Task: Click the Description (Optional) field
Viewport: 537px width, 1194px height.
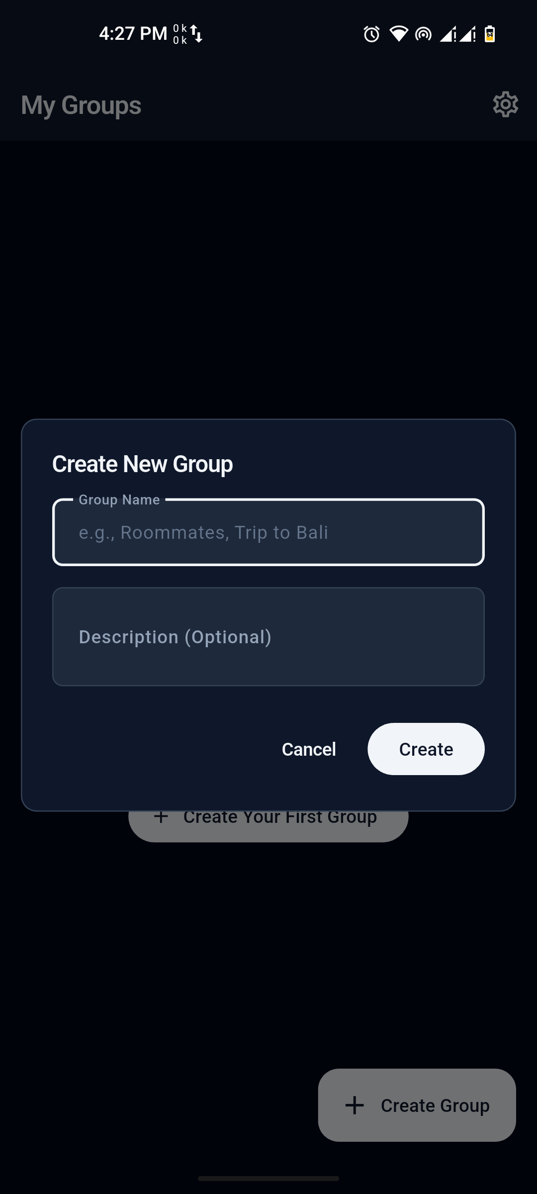Action: coord(268,637)
